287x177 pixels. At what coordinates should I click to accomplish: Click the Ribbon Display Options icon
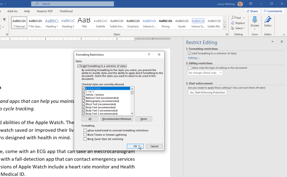pos(251,4)
